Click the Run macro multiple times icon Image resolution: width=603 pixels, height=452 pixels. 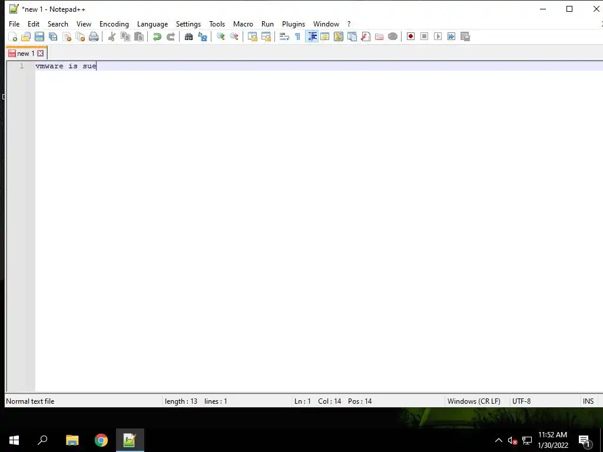451,36
